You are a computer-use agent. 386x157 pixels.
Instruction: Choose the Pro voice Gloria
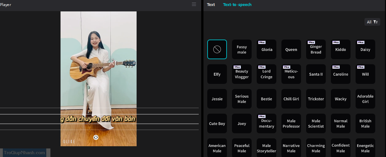pos(267,49)
